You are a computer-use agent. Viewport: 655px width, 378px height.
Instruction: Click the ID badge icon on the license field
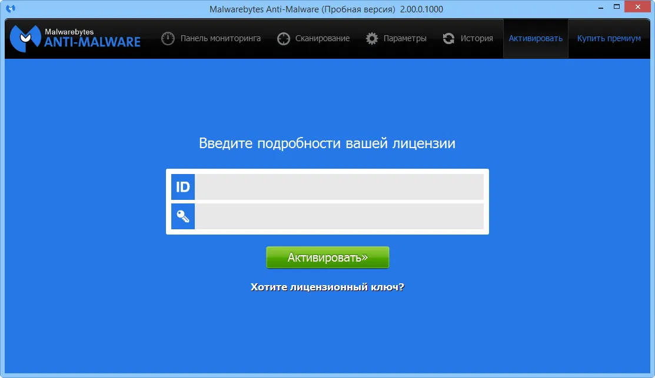(x=182, y=187)
